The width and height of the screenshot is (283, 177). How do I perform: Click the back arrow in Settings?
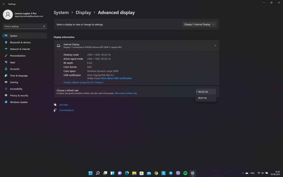4,4
